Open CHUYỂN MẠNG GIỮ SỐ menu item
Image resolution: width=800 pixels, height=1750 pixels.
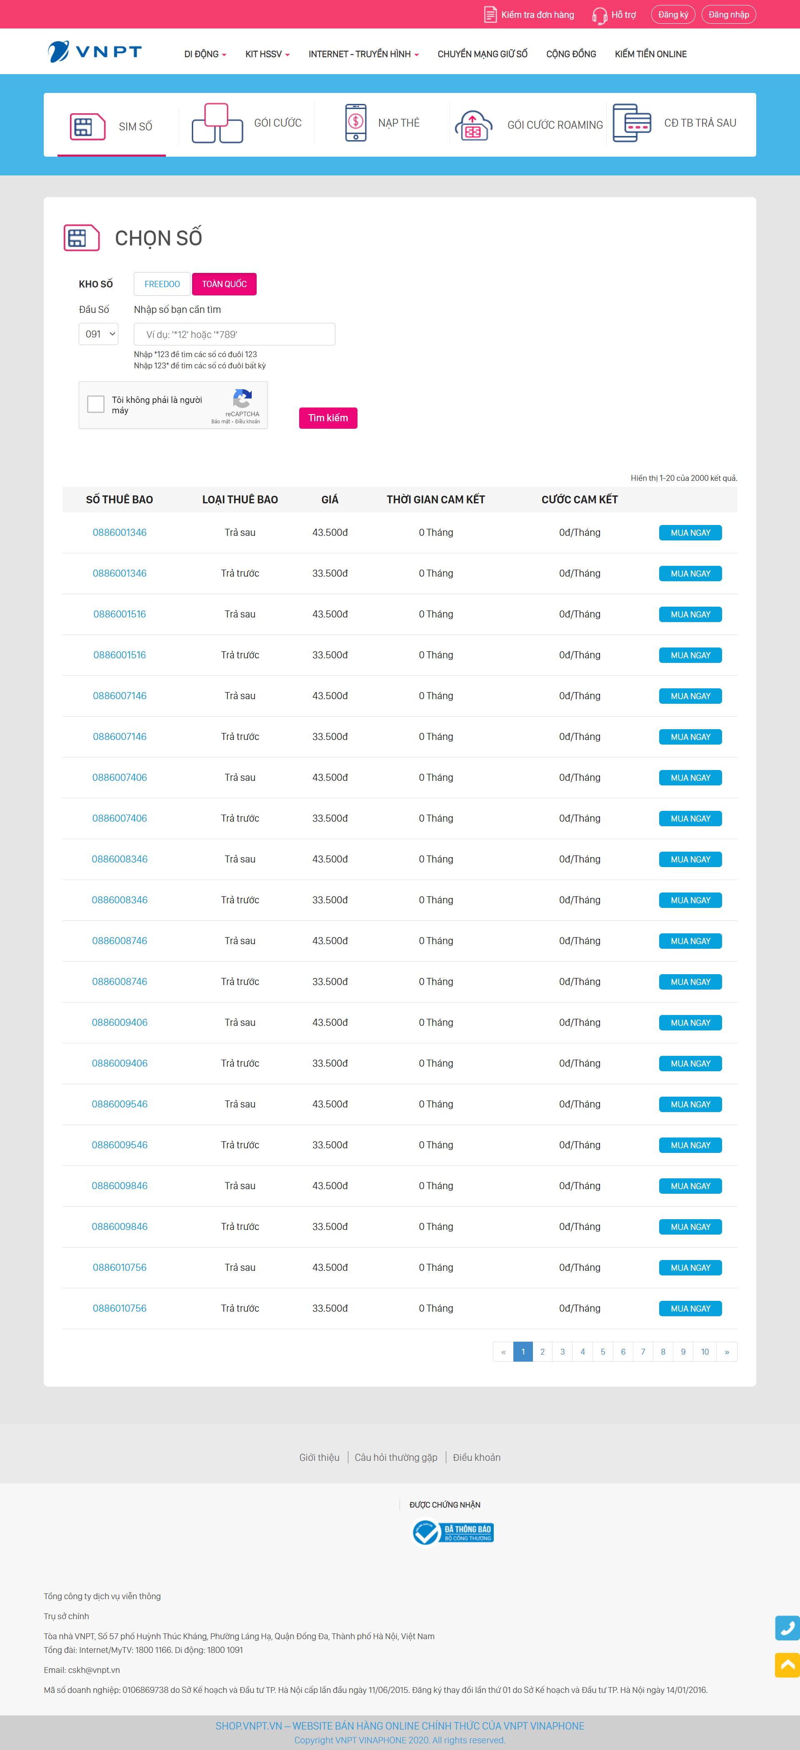[x=482, y=54]
